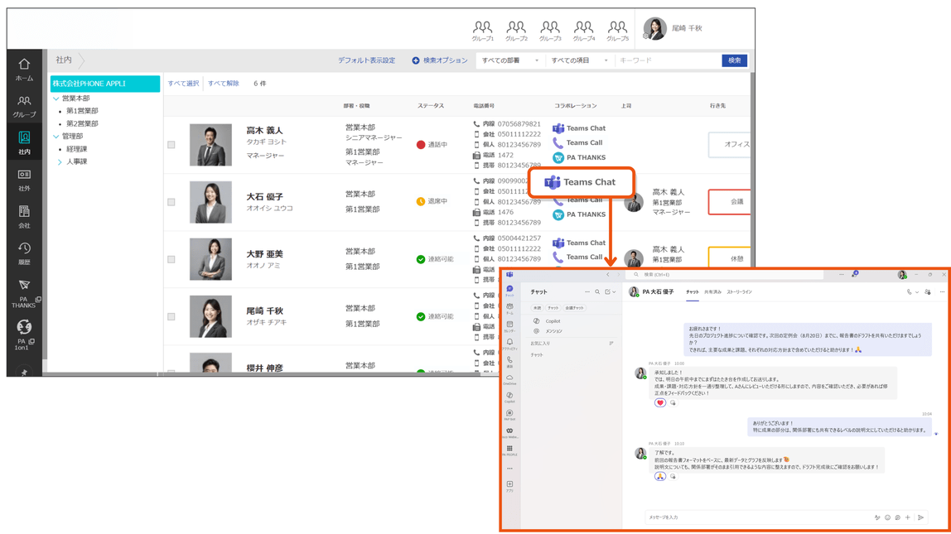Check the checkbox for 大野 亜美

pyautogui.click(x=171, y=259)
